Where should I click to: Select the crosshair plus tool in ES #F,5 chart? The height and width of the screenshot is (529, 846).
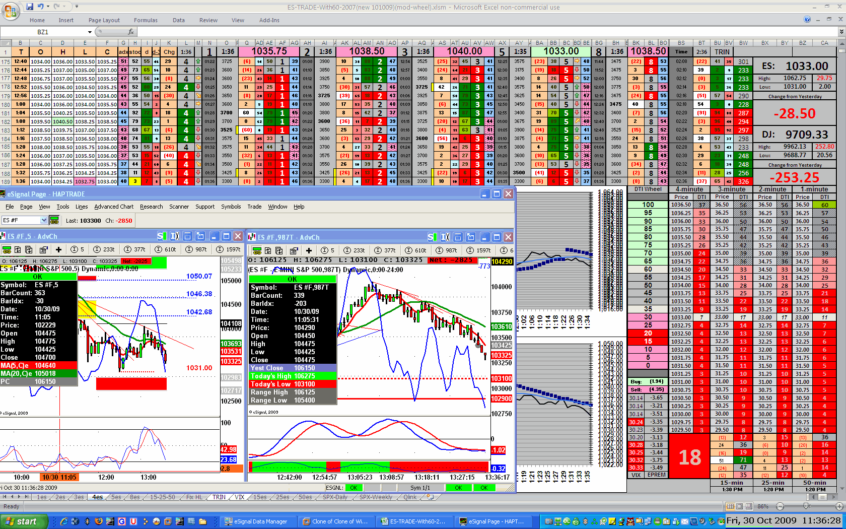(x=58, y=249)
